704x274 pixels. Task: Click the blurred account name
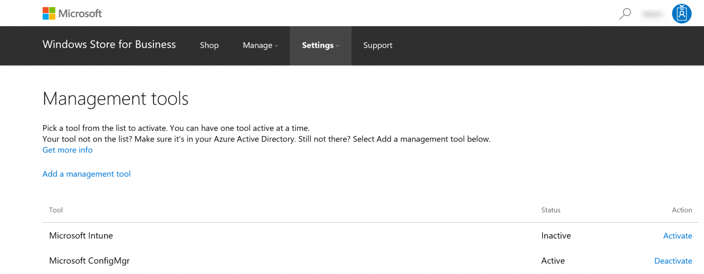[x=652, y=14]
